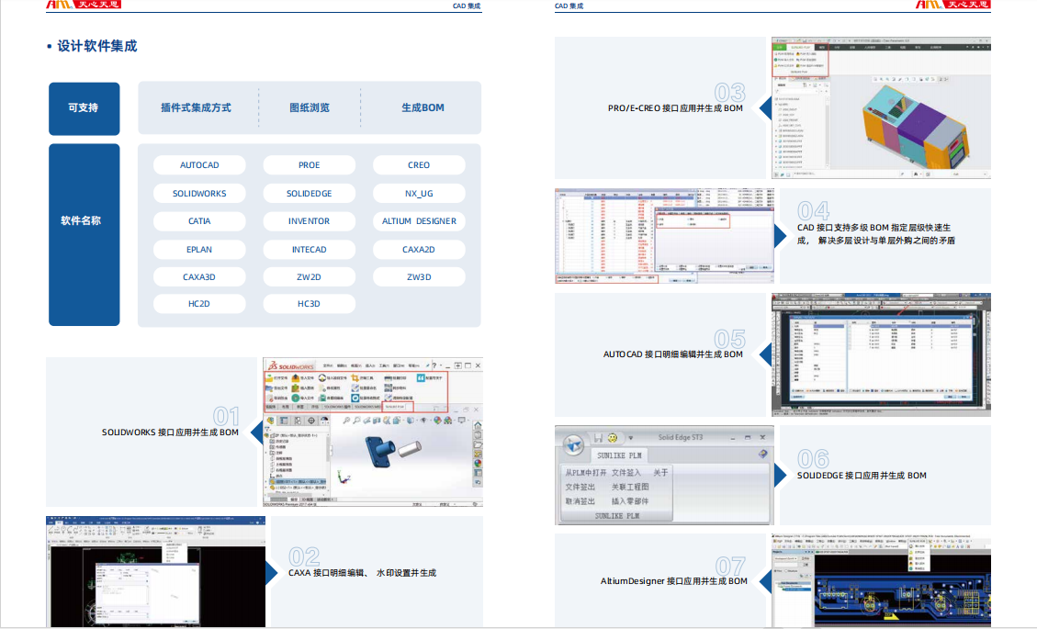The height and width of the screenshot is (629, 1037).
Task: Click the save icon in Solid Edge toolbar
Action: coord(598,437)
